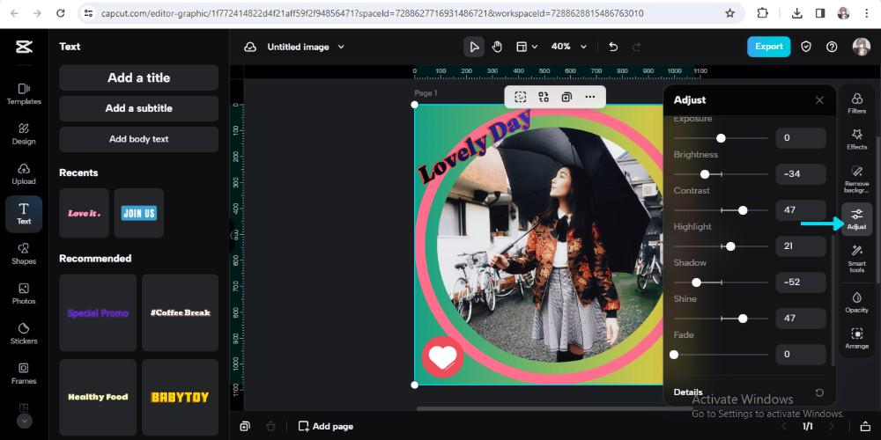Select the JOIN US recent text style
Screen dimensions: 881x440
[139, 213]
